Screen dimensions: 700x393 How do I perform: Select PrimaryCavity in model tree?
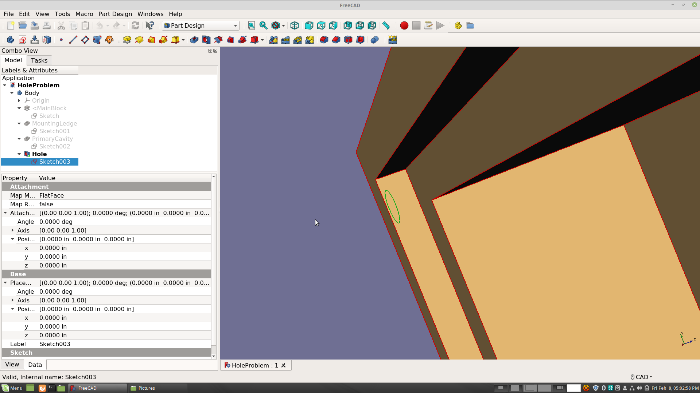click(52, 139)
